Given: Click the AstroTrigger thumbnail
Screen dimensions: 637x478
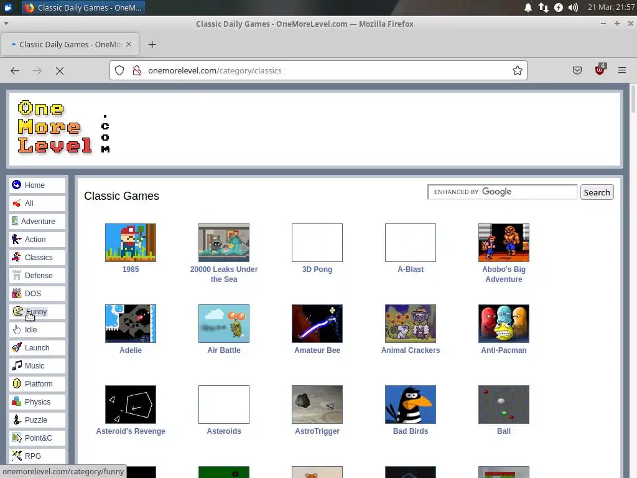Looking at the screenshot, I should 317,405.
